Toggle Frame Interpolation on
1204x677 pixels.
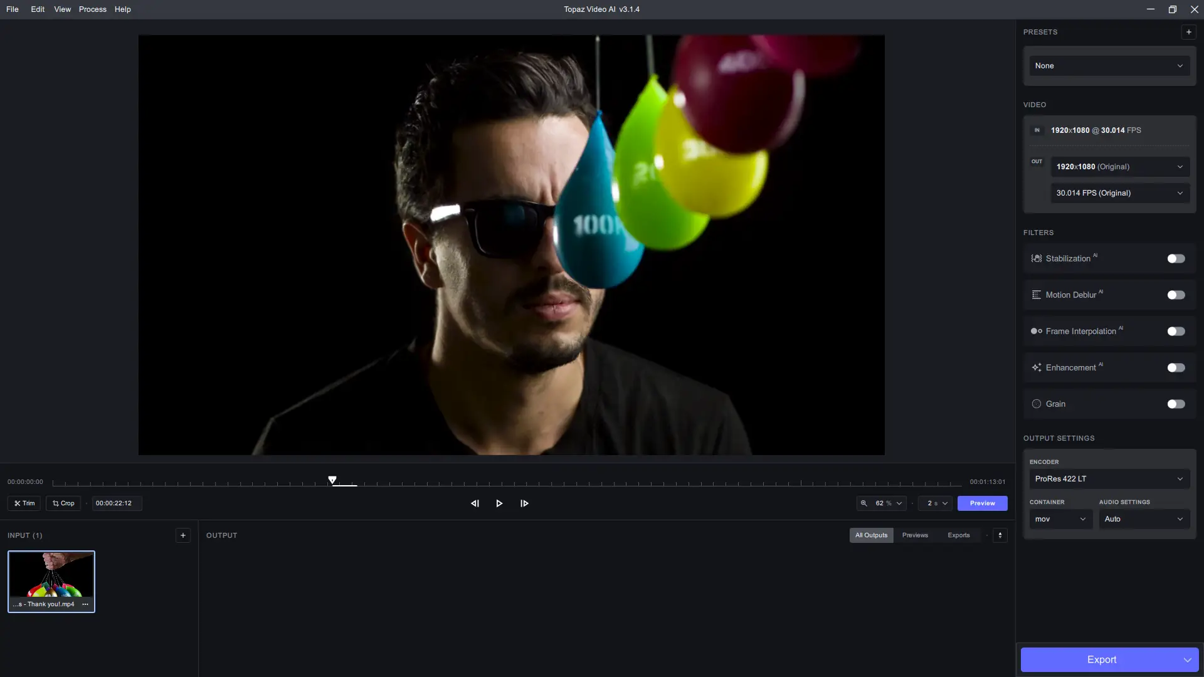(1176, 332)
